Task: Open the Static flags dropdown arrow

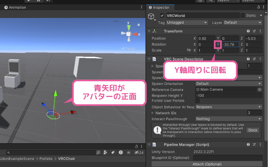Action: point(261,15)
